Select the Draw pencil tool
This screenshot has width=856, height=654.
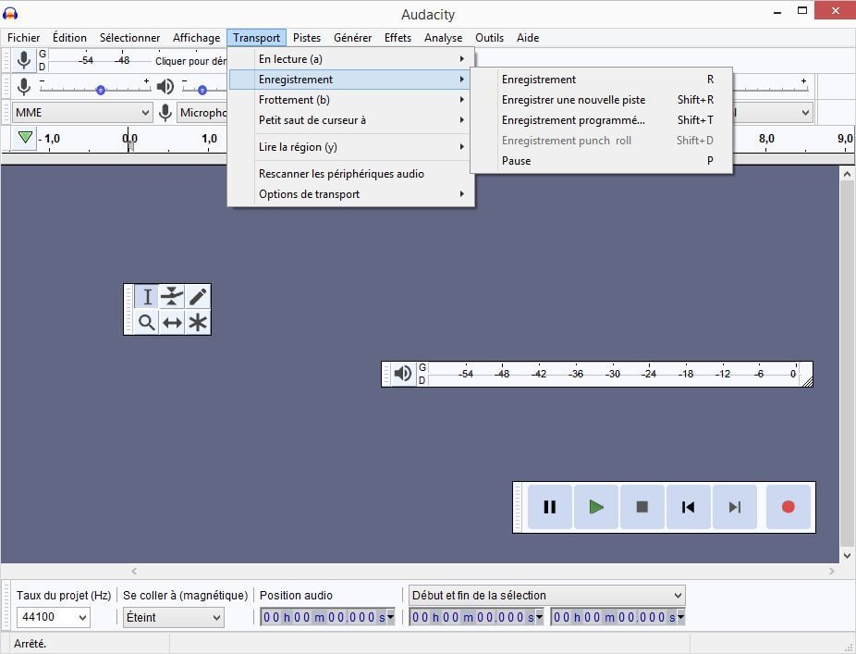pos(198,297)
